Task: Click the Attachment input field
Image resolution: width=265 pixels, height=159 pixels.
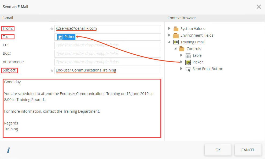Action: pyautogui.click(x=107, y=62)
